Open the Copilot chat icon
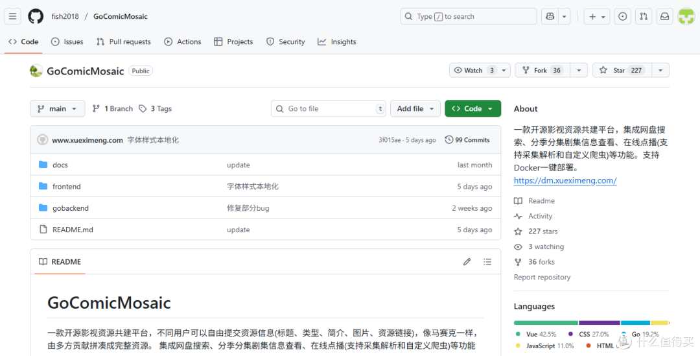This screenshot has width=700, height=356. pos(550,16)
